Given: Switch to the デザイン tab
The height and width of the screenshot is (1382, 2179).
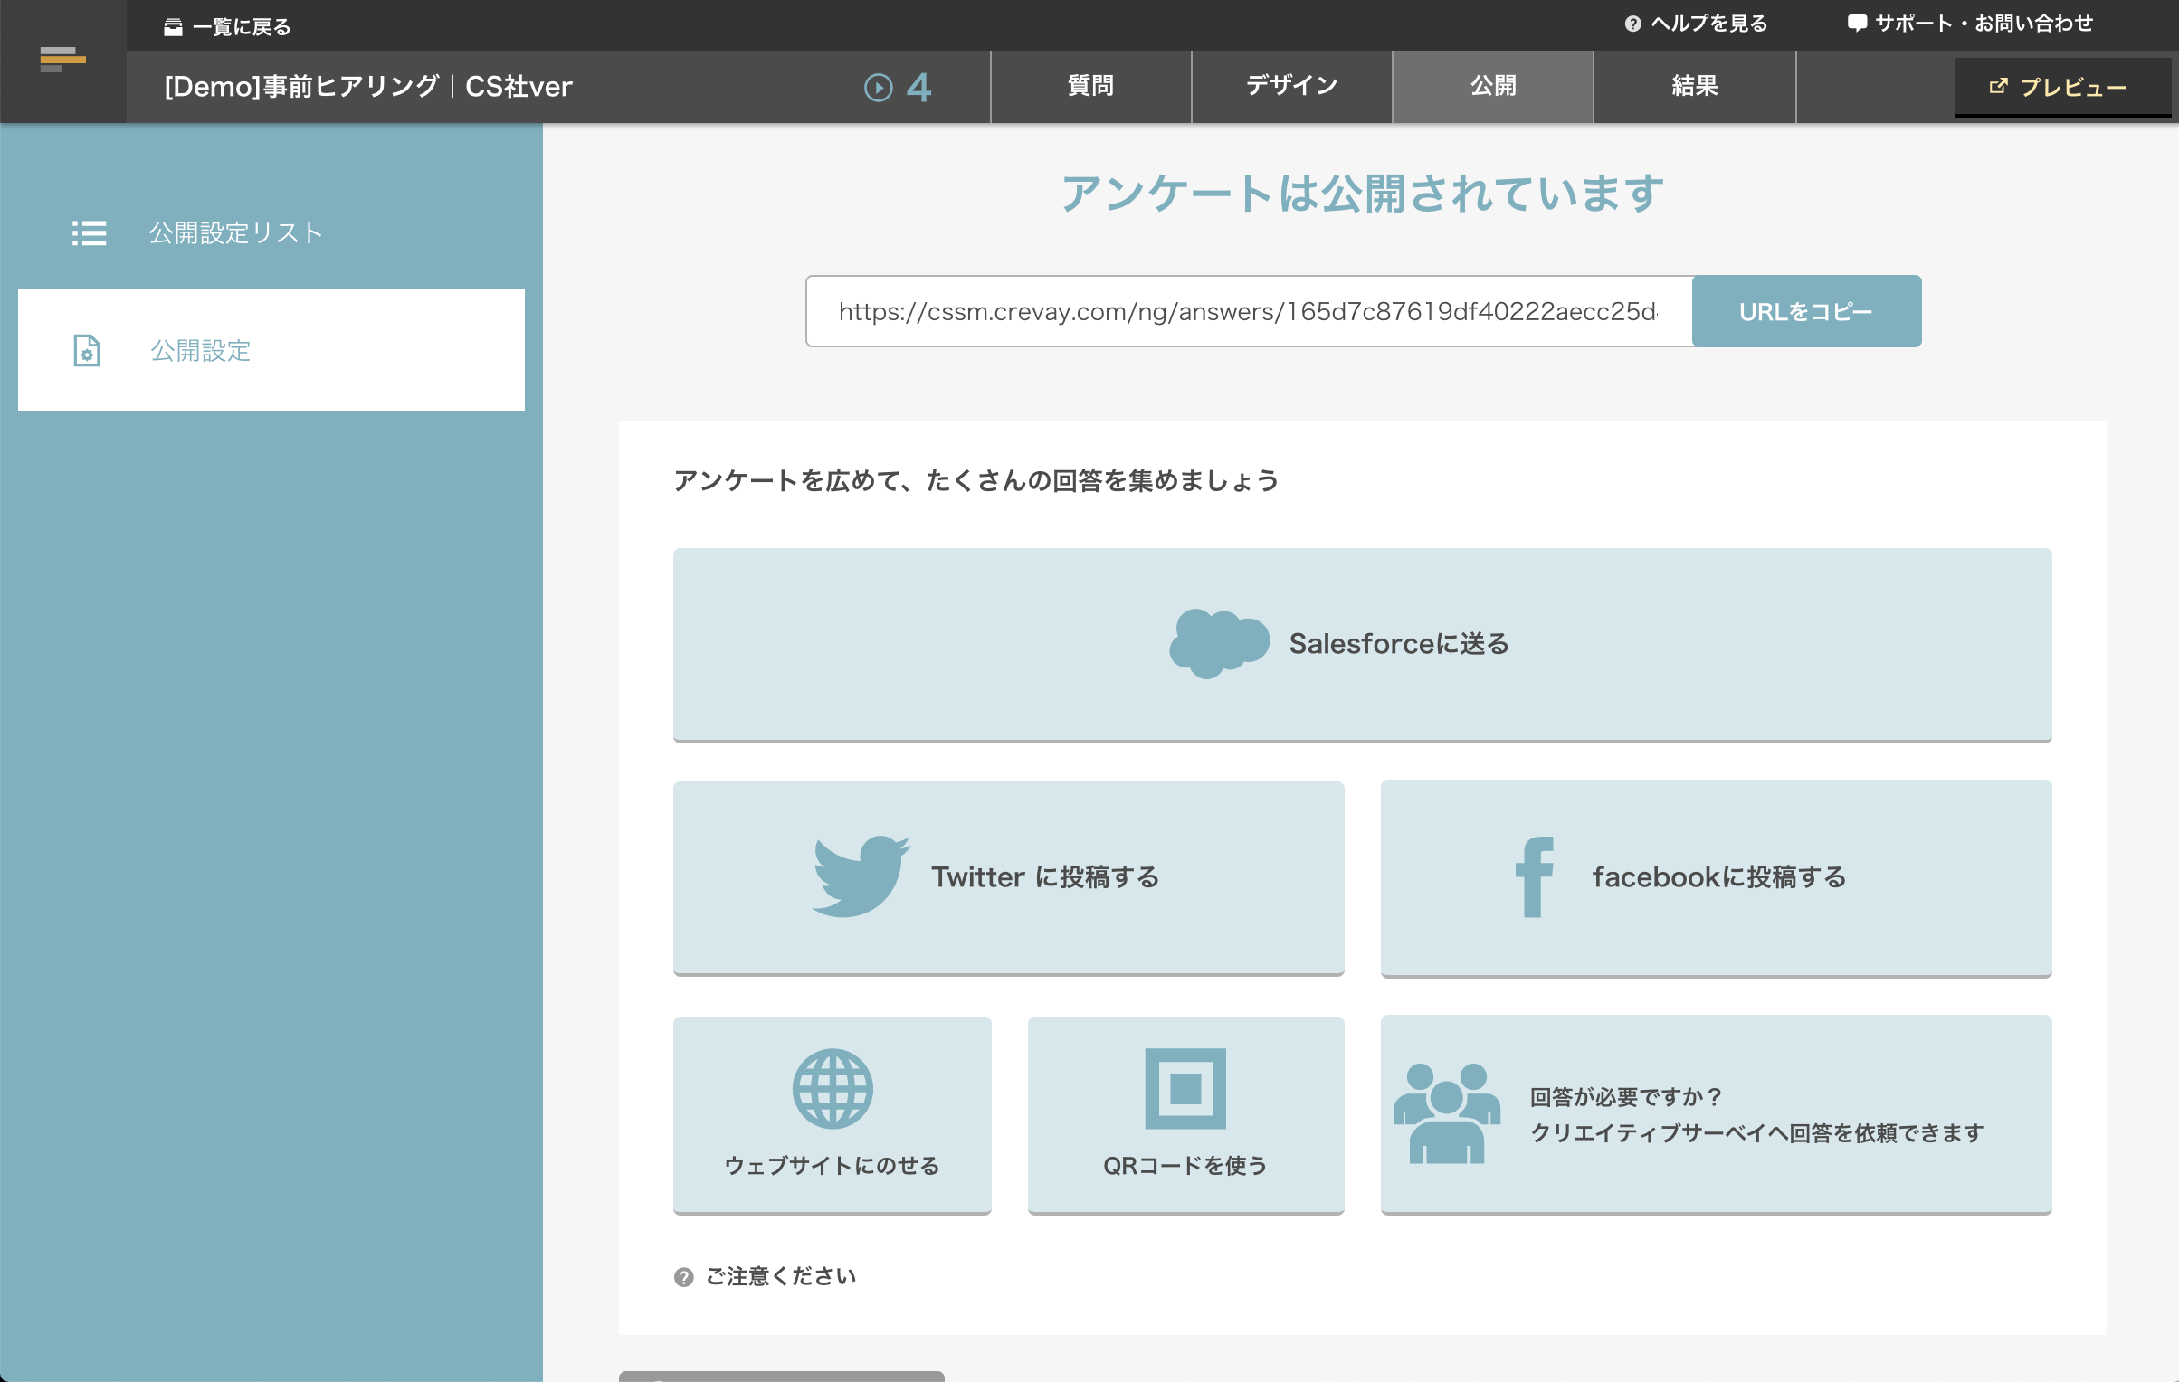Looking at the screenshot, I should click(x=1291, y=86).
